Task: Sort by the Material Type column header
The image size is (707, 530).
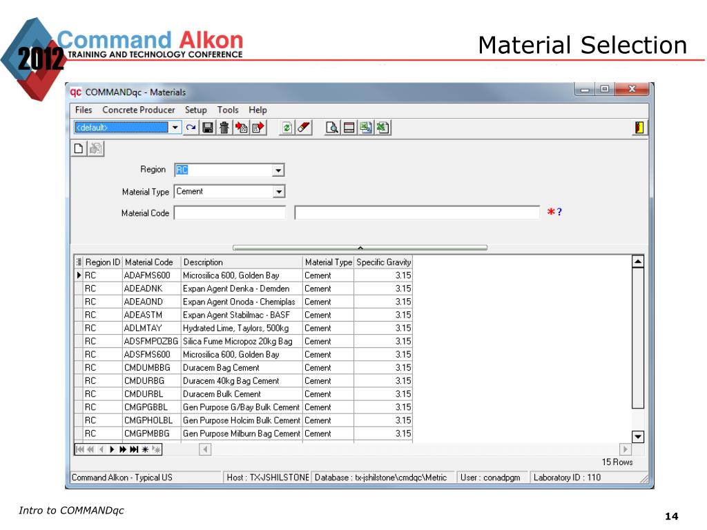Action: [x=328, y=262]
